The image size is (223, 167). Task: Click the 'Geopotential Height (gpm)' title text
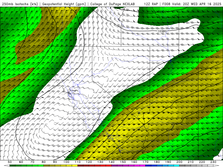(x=64, y=4)
